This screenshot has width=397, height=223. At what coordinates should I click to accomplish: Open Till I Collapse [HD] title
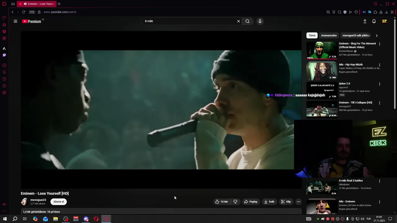[x=355, y=103]
